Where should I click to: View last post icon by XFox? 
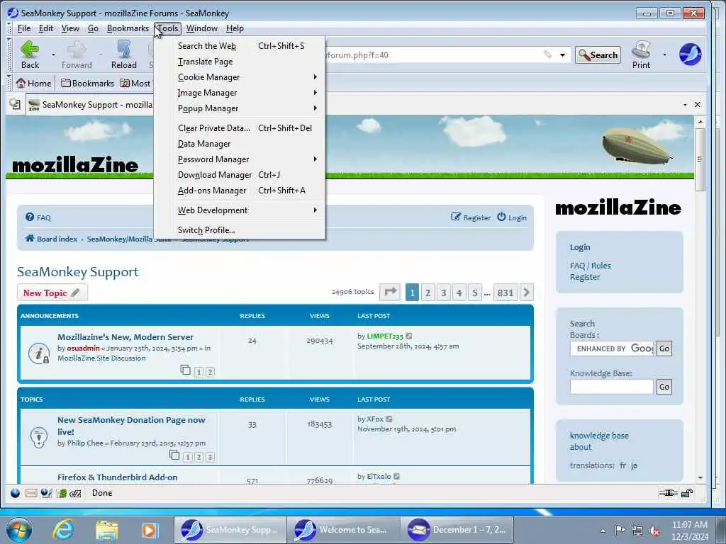389,419
